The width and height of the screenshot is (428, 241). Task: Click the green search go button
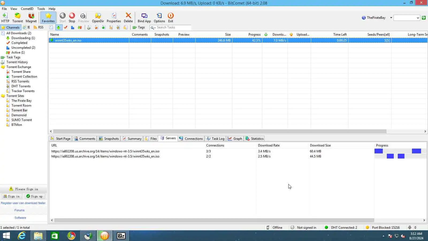(424, 18)
